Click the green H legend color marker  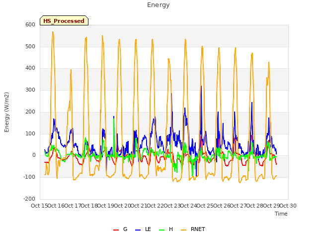pyautogui.click(x=162, y=230)
